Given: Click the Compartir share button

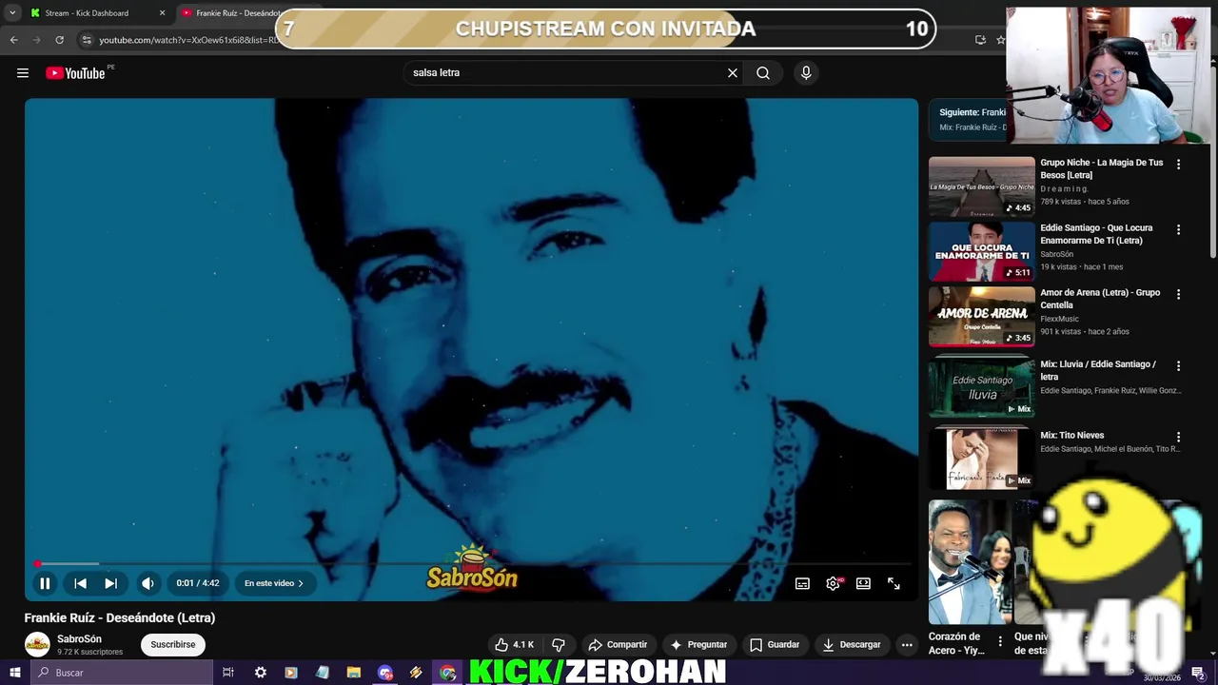Looking at the screenshot, I should (x=618, y=644).
